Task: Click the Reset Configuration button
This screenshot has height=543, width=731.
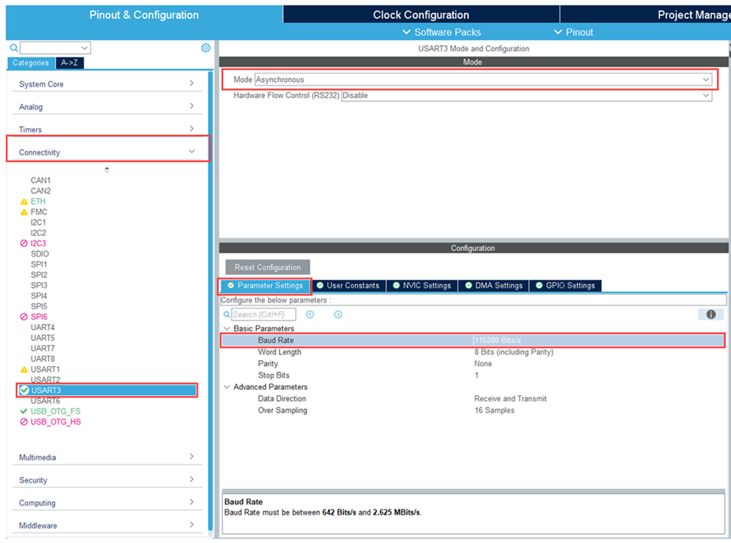Action: [267, 267]
